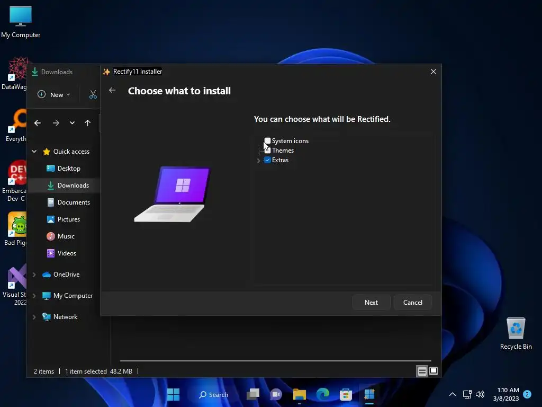Navigate back in File Explorer
This screenshot has width=542, height=407.
(38, 123)
